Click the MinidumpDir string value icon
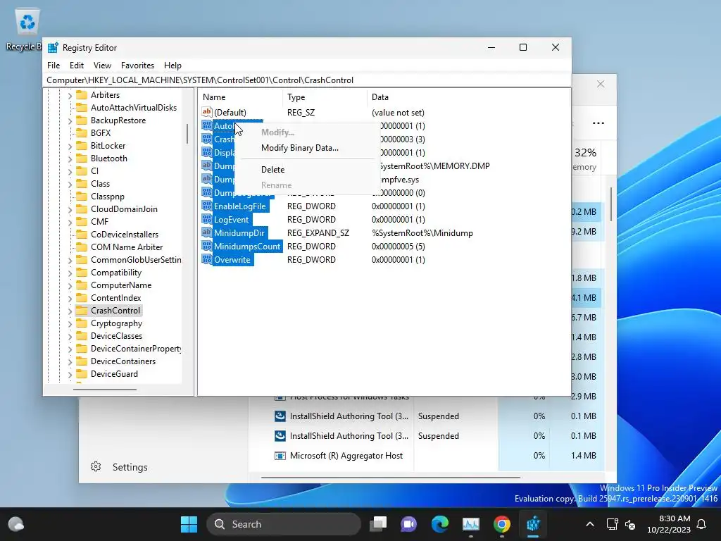Screen dimensions: 721x541 point(207,232)
